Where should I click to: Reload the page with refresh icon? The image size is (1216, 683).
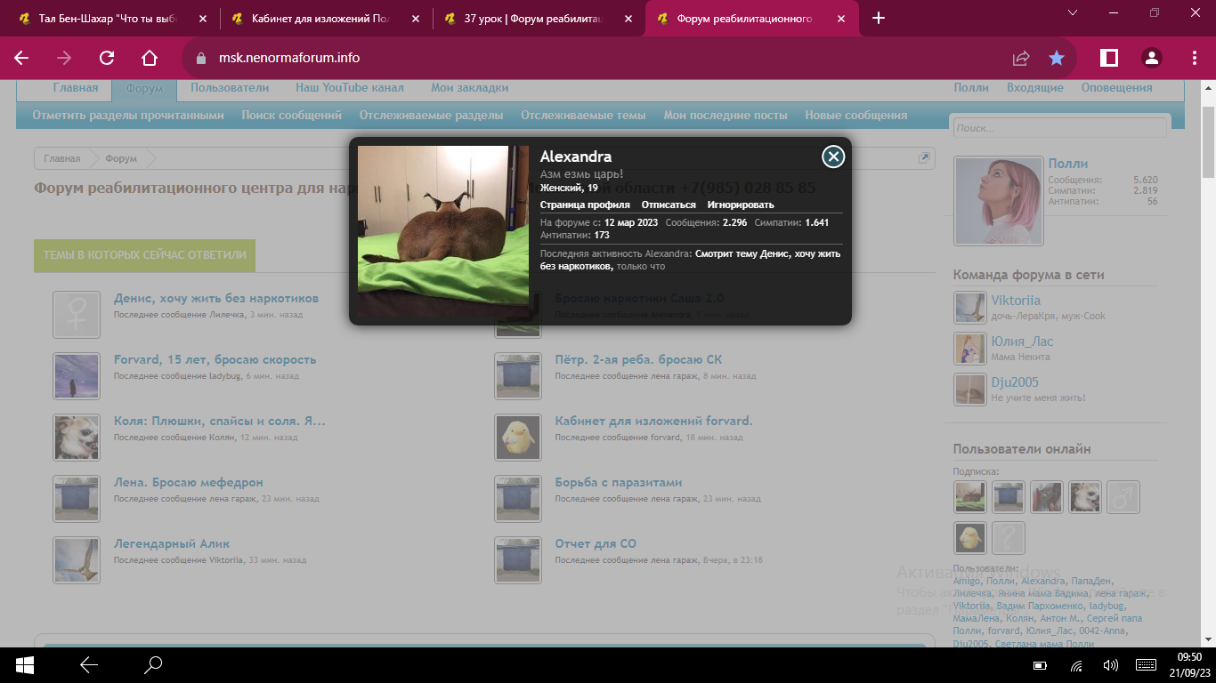[x=107, y=58]
